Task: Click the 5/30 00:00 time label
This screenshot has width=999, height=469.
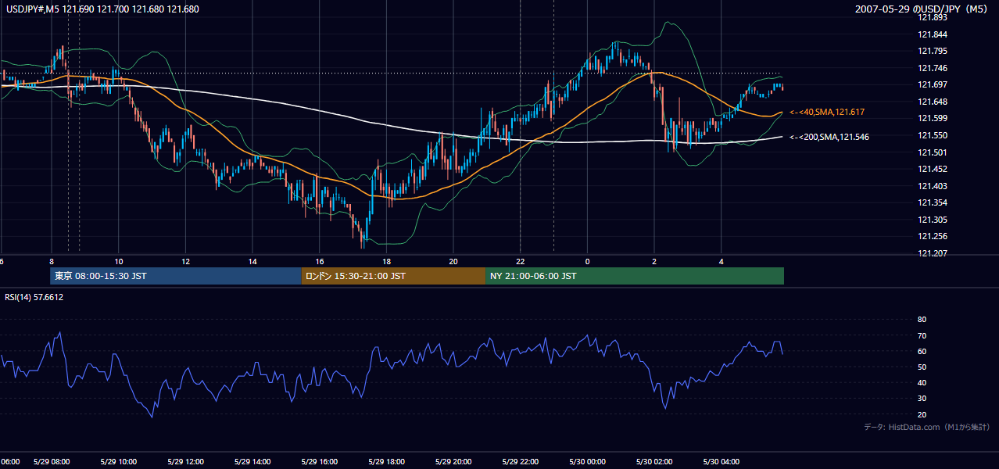Action: click(588, 462)
